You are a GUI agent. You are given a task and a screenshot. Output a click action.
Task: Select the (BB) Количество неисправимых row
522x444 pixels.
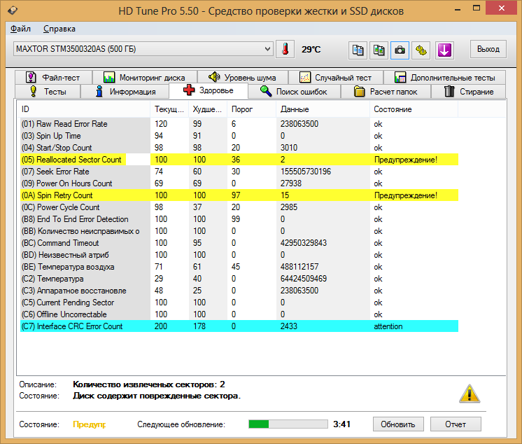pyautogui.click(x=239, y=231)
